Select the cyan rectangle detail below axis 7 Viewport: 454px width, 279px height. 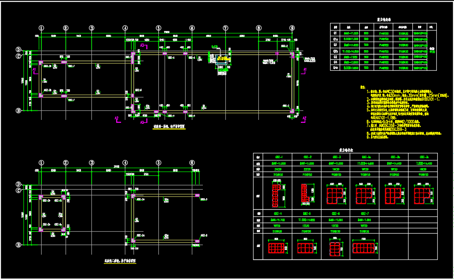pos(221,59)
